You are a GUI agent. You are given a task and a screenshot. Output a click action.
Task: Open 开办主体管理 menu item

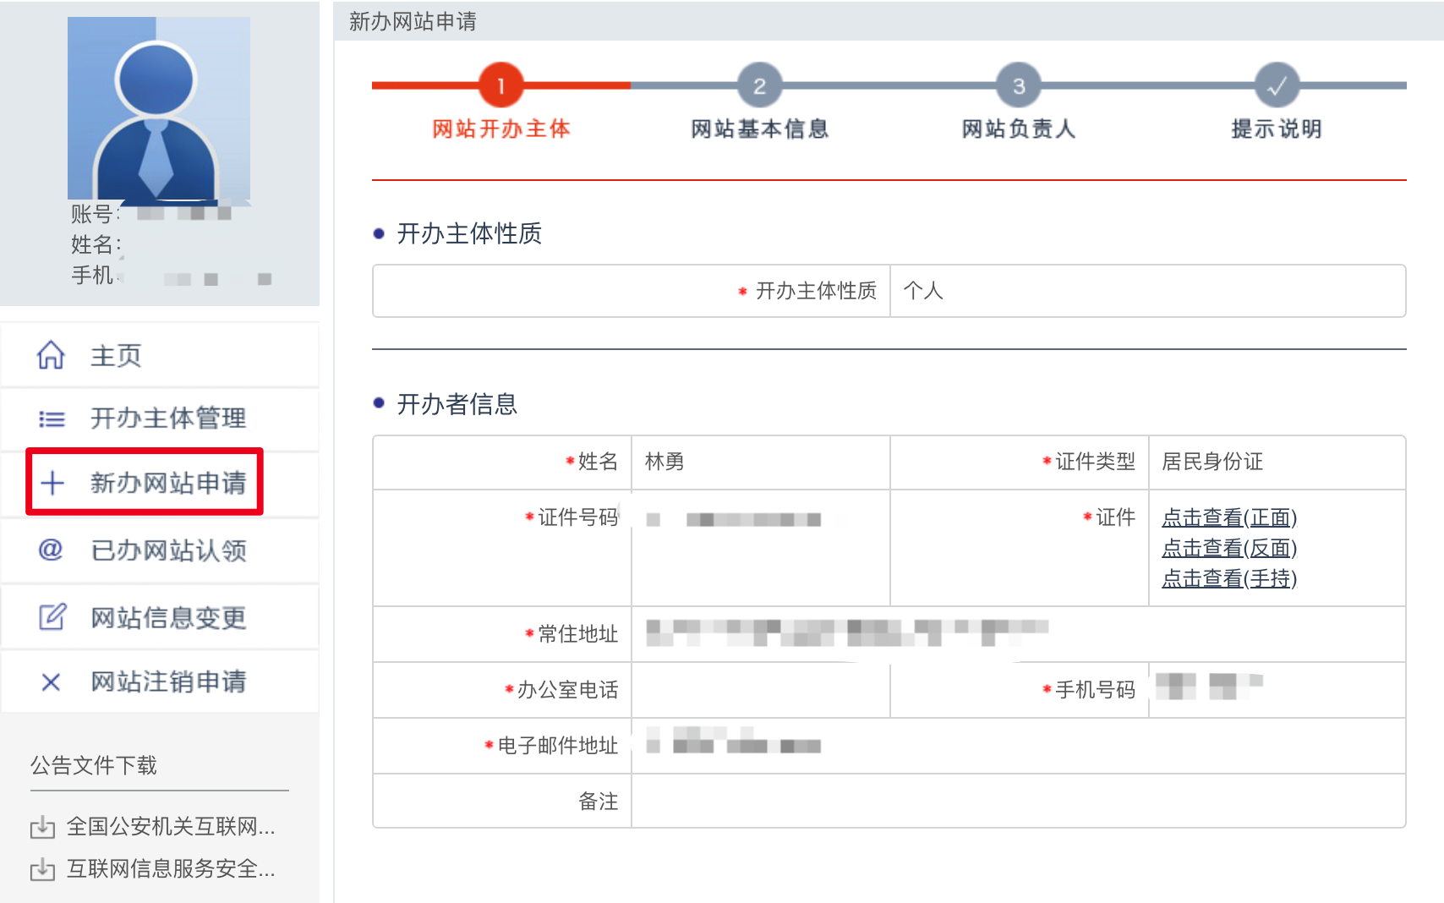coord(167,419)
